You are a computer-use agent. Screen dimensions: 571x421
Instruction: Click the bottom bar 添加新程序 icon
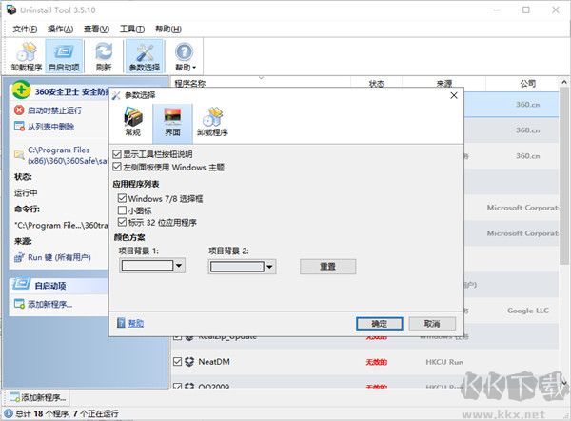[14, 397]
